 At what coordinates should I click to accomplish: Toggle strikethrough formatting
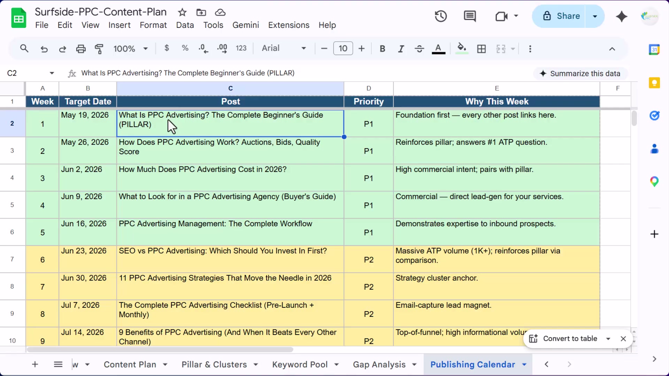click(x=420, y=49)
